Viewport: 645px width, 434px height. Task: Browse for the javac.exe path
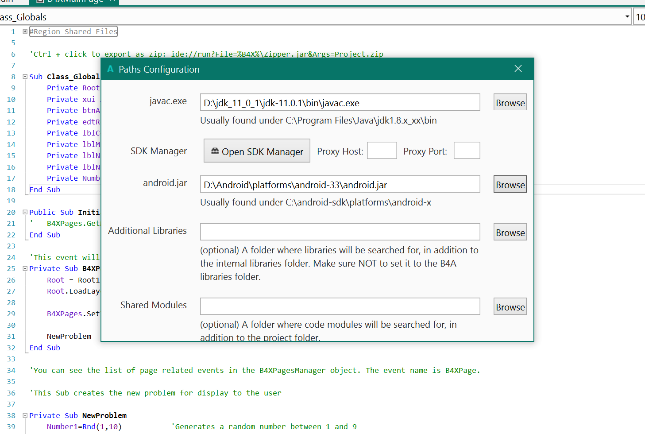coord(510,102)
